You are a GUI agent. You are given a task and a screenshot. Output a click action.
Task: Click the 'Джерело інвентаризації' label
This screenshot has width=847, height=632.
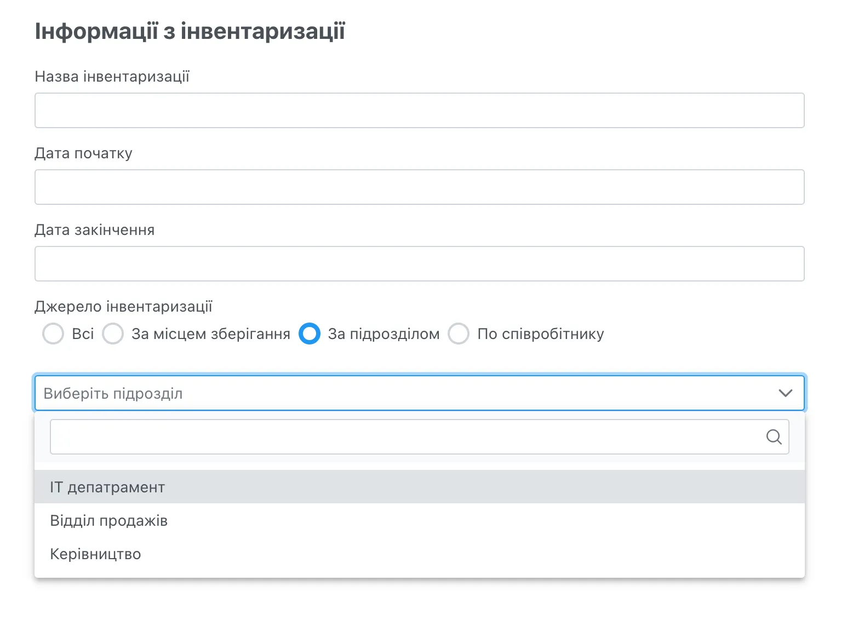pos(123,307)
